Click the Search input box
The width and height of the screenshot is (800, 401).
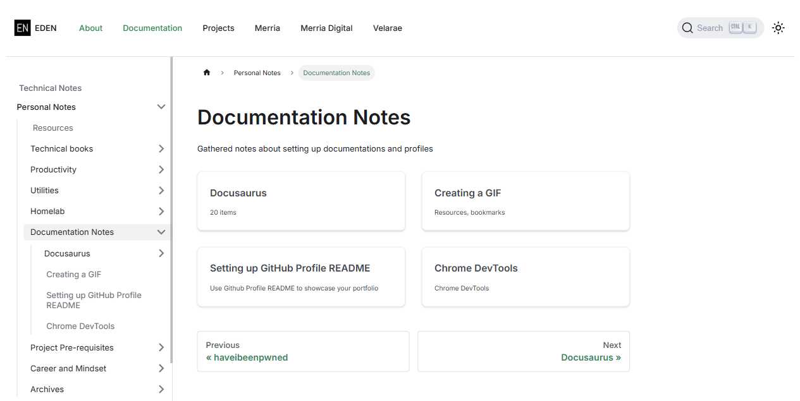point(720,28)
